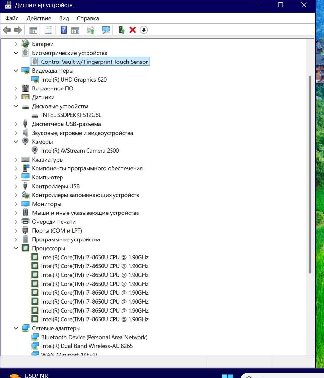Screen dimensions: 324x378
Task: Click the Disable device down-arrow icon
Action: point(144,30)
